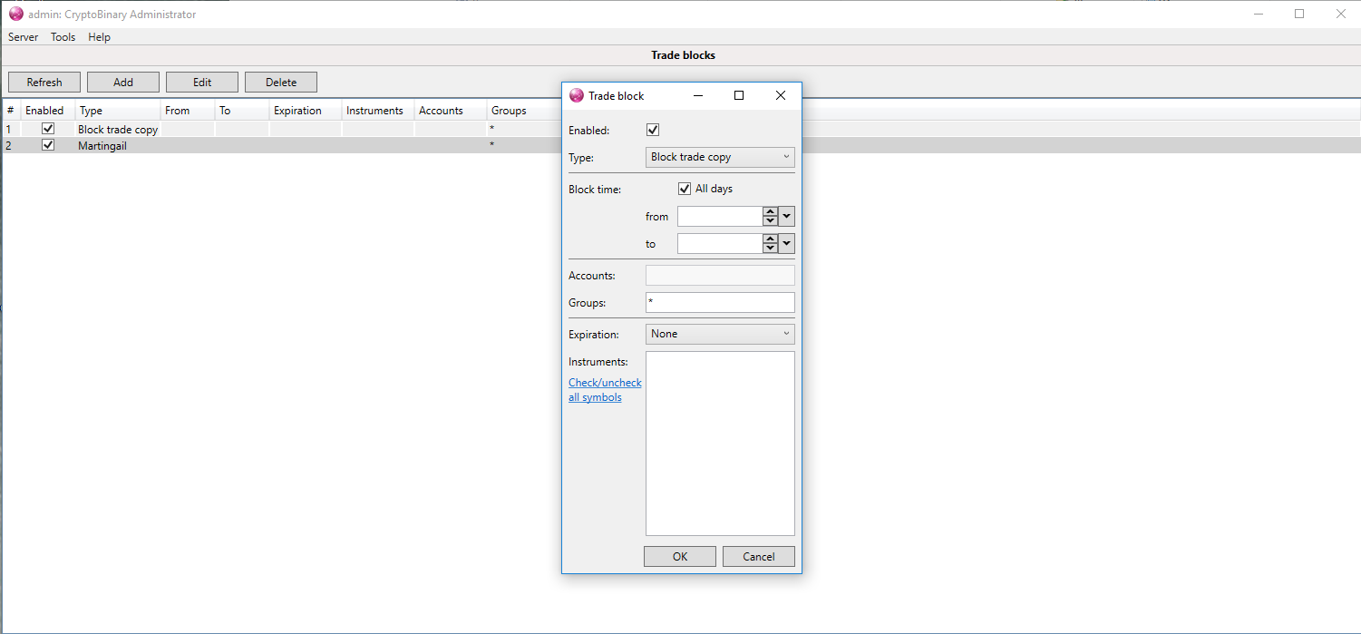Click the 'from' time picker dropdown arrow
Image resolution: width=1361 pixels, height=634 pixels.
pos(786,216)
